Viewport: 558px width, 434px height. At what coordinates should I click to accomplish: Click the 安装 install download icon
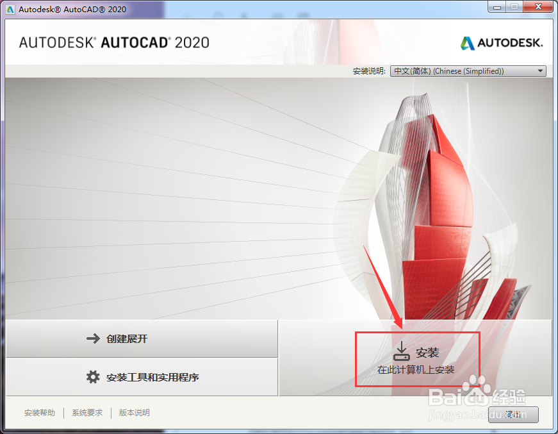(x=402, y=351)
